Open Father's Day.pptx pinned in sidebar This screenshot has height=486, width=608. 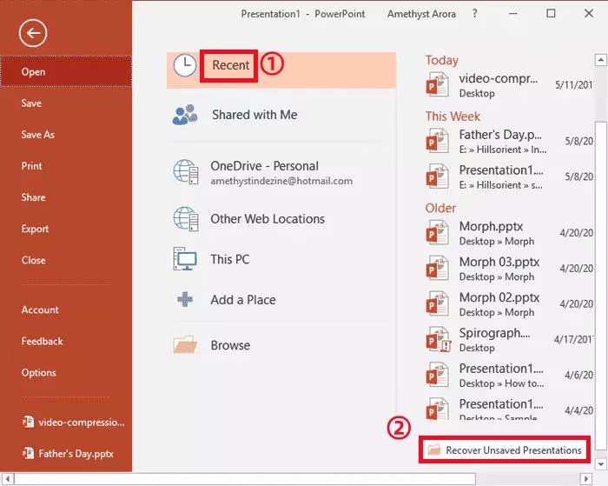click(x=66, y=453)
